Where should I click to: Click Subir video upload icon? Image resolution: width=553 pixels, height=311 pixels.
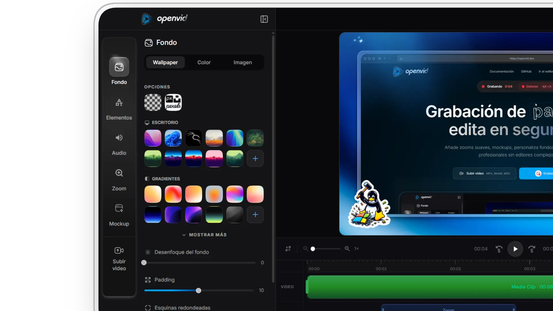click(x=119, y=251)
